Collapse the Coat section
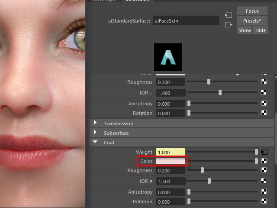This screenshot has width=277, height=208. (95, 142)
